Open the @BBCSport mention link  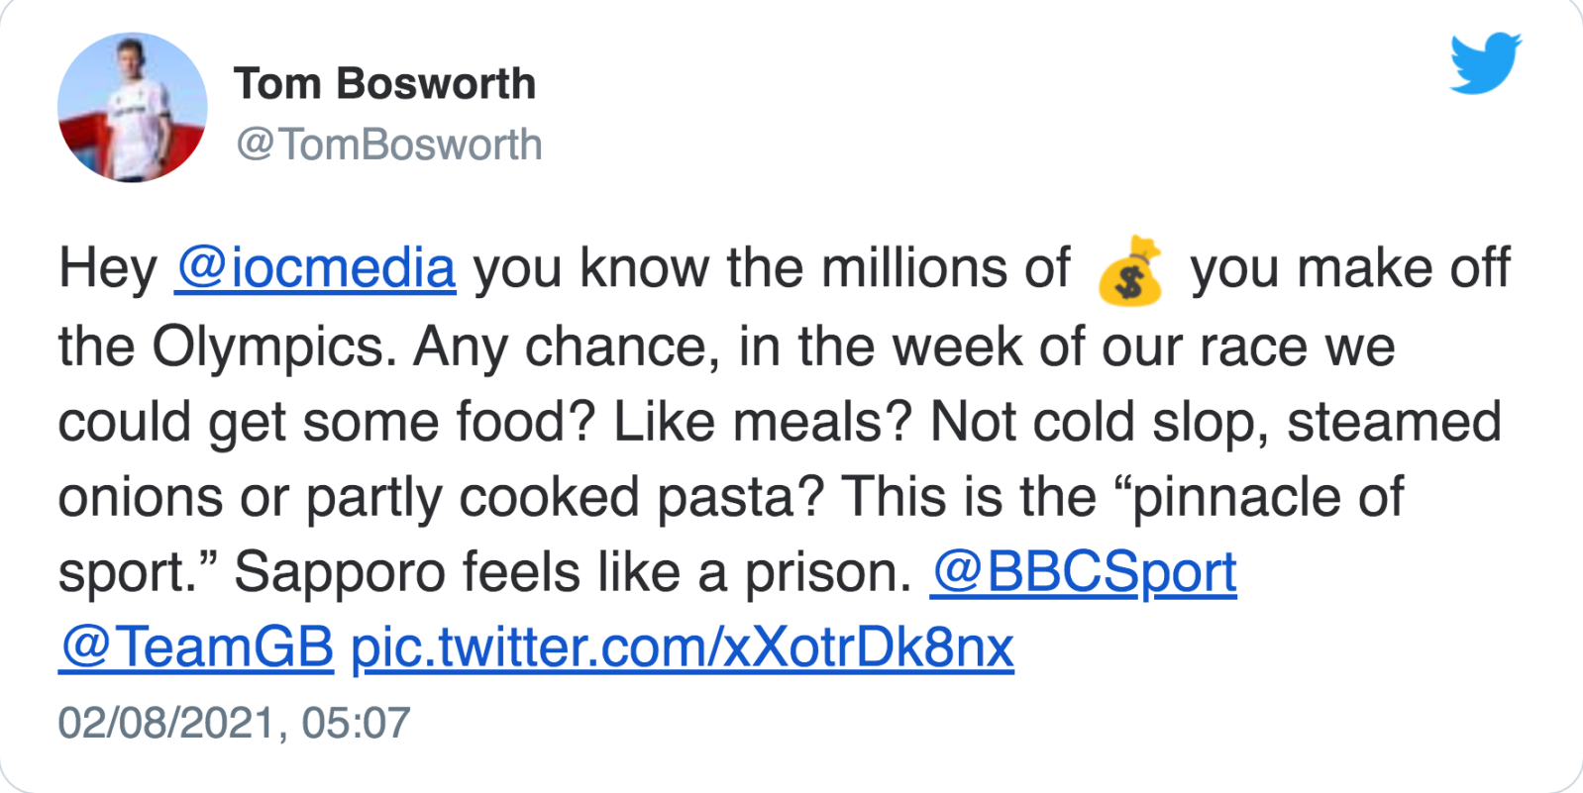[1083, 572]
